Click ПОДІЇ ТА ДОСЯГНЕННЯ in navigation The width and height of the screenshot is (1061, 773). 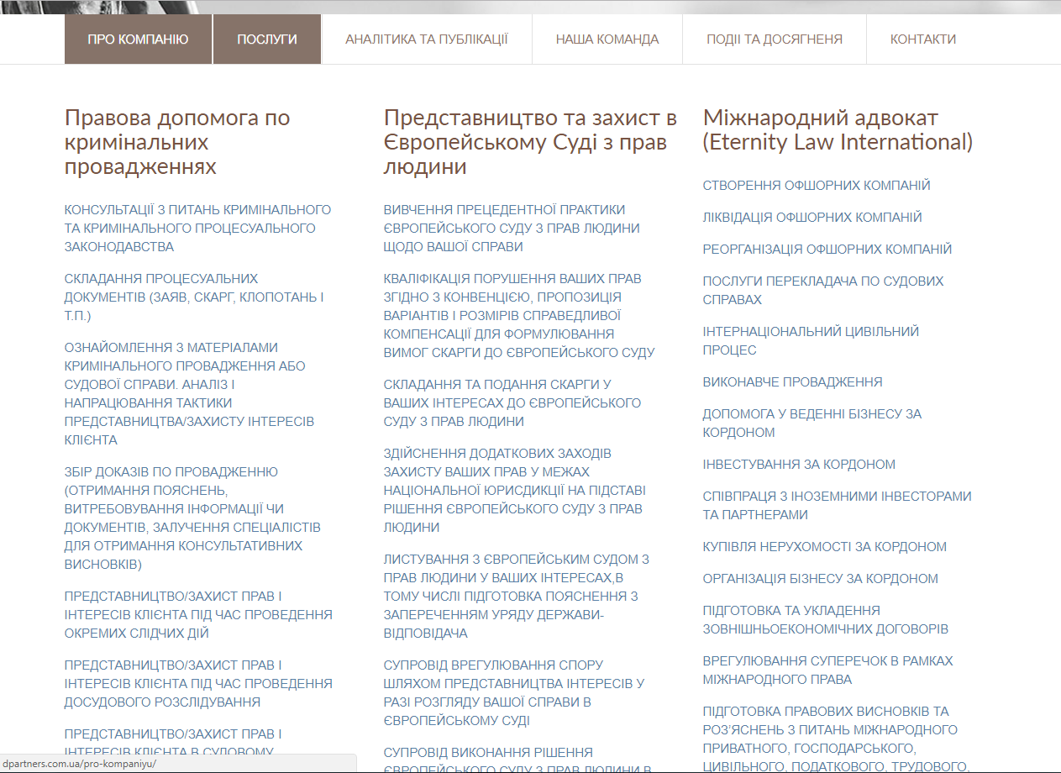pyautogui.click(x=774, y=39)
